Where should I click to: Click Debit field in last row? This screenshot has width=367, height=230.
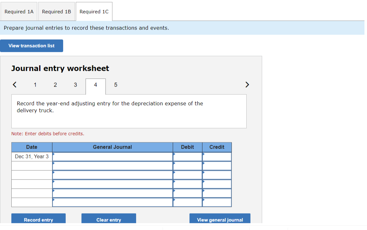tap(188, 202)
